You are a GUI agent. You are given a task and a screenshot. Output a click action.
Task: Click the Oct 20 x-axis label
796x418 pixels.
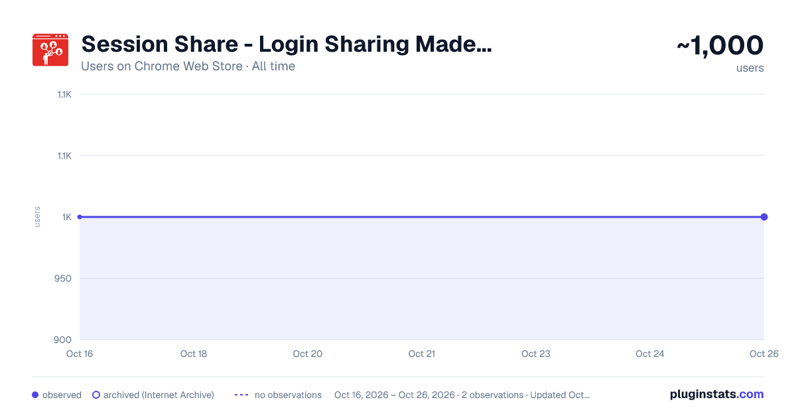[x=308, y=354]
